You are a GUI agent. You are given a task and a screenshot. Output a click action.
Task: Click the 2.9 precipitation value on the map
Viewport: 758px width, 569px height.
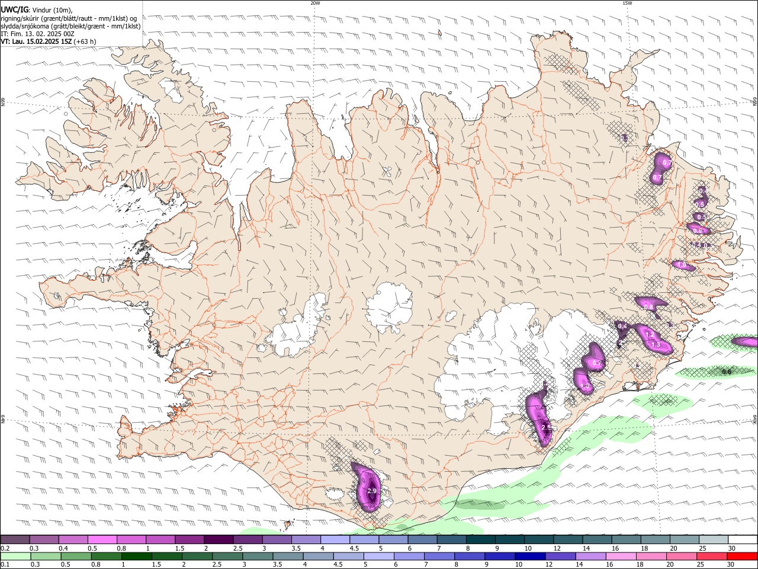click(372, 491)
